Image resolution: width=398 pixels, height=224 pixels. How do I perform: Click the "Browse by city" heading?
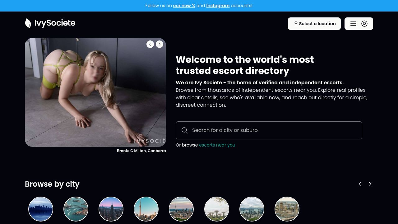point(52,184)
